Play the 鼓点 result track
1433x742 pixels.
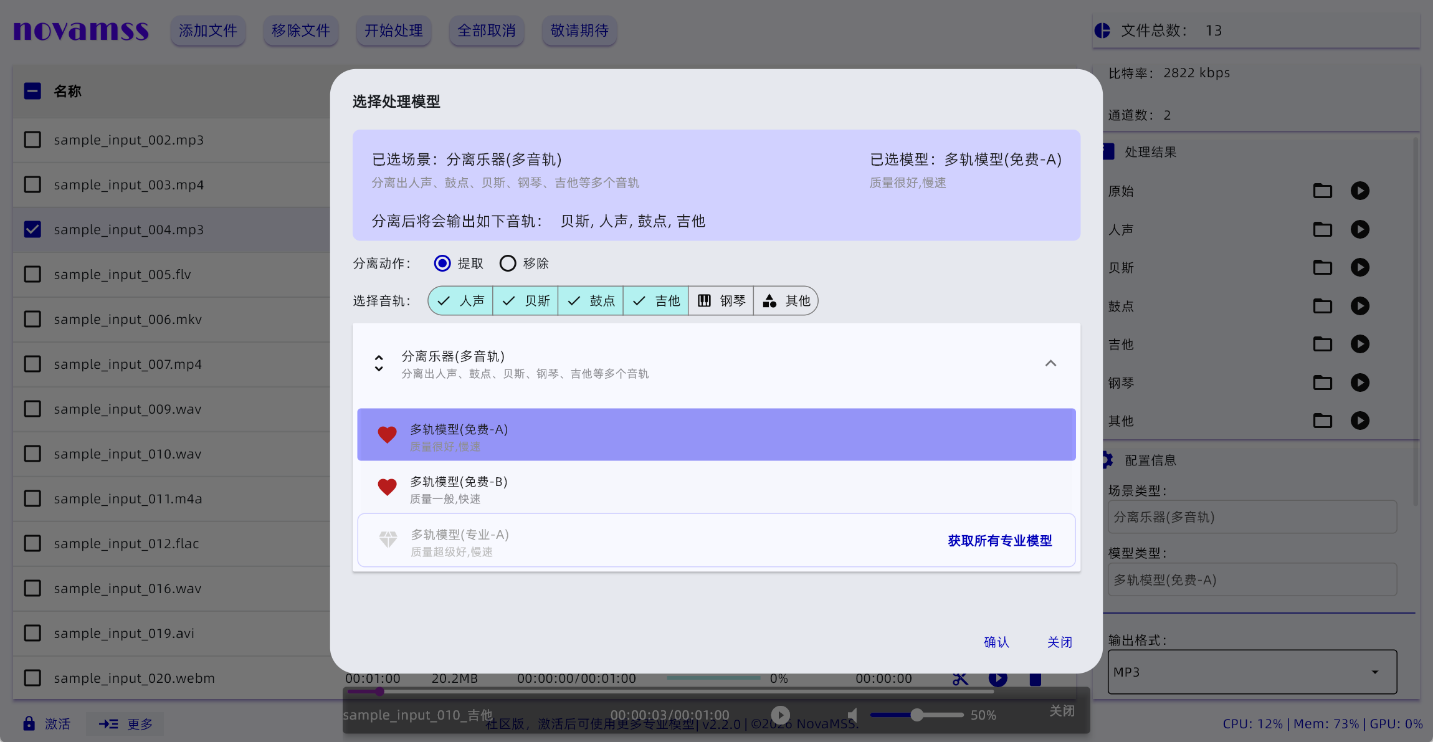[1359, 306]
